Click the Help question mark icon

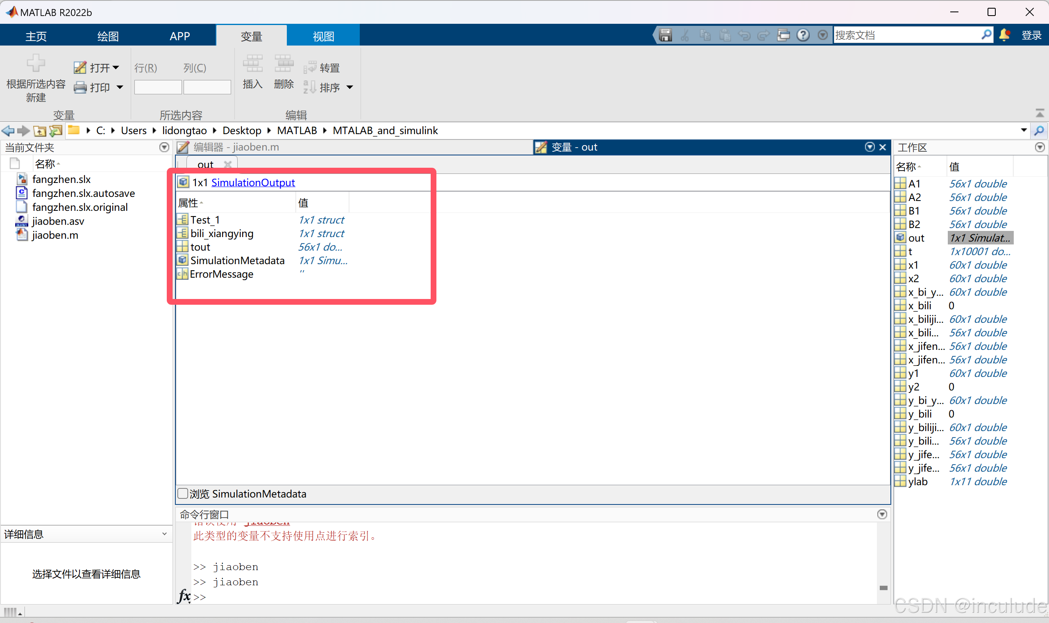click(803, 35)
